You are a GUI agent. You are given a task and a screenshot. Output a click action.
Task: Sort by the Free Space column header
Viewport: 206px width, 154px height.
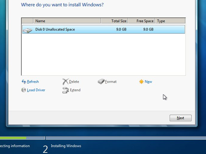tap(142, 21)
